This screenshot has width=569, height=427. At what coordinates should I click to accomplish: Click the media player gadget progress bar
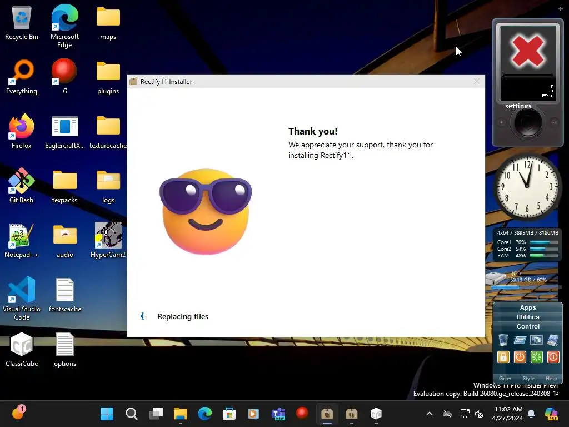pos(528,76)
